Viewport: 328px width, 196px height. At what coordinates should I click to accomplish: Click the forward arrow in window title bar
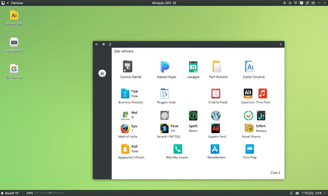tap(104, 44)
